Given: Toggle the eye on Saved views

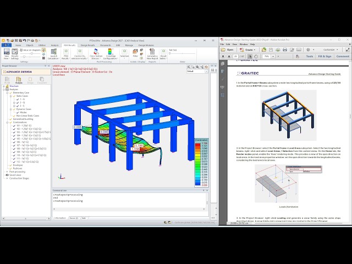Looking at the screenshot, I should click(7, 175).
